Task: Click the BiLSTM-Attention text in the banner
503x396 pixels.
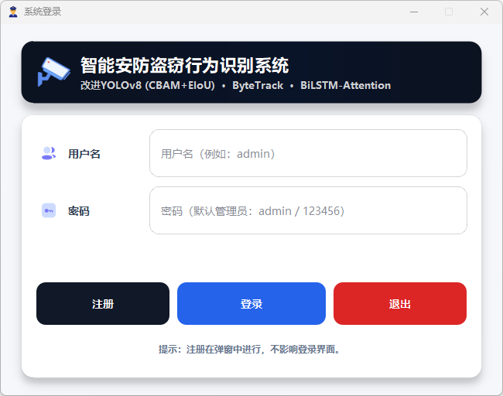Action: point(345,86)
